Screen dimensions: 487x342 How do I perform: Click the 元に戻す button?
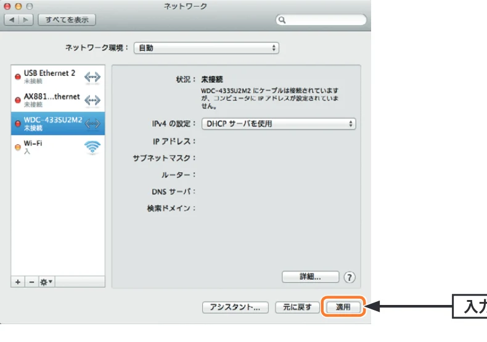(x=297, y=307)
